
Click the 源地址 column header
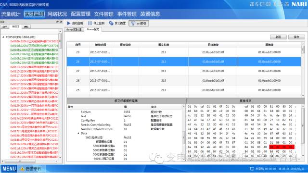point(269,45)
